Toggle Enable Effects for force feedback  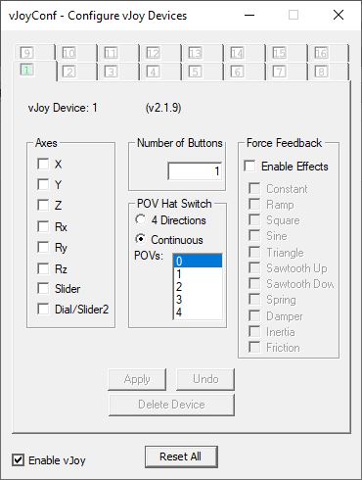click(x=249, y=166)
